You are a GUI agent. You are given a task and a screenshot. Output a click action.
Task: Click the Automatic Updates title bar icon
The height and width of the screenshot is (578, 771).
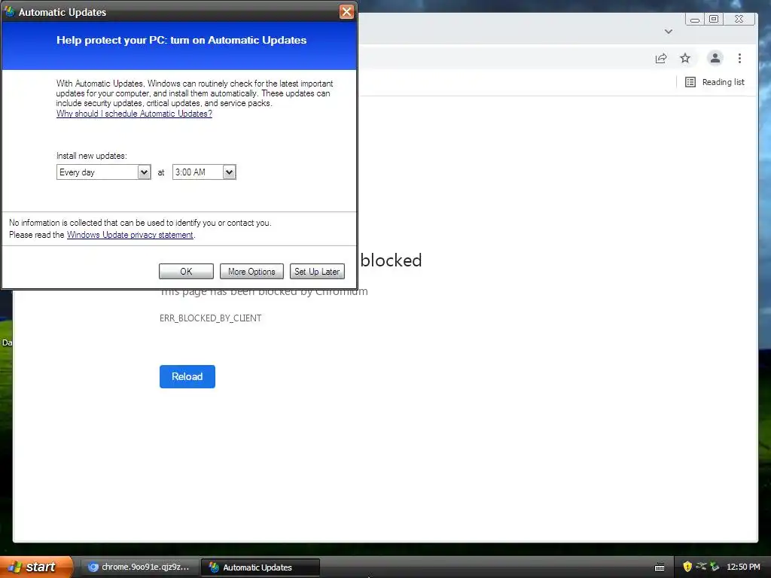coord(9,12)
